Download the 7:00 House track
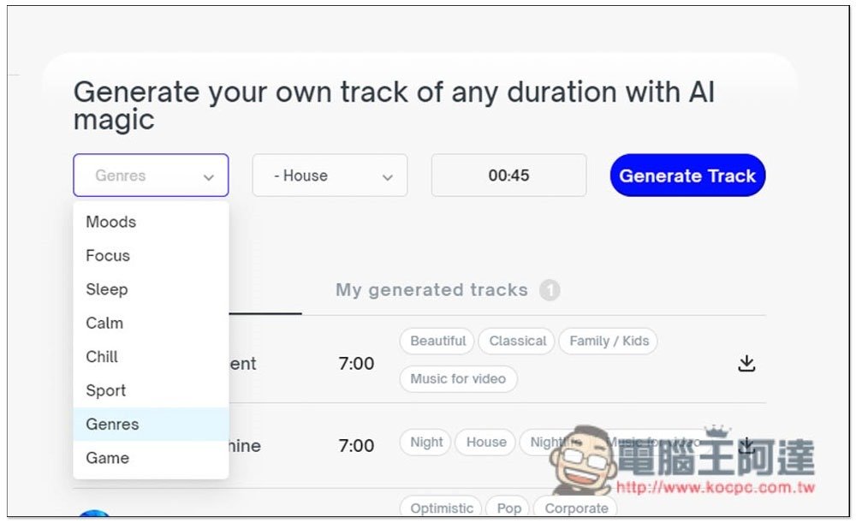Image resolution: width=856 pixels, height=523 pixels. 746,445
